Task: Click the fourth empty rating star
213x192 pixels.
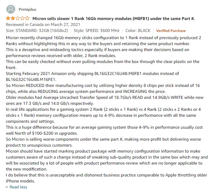Action: [23, 19]
